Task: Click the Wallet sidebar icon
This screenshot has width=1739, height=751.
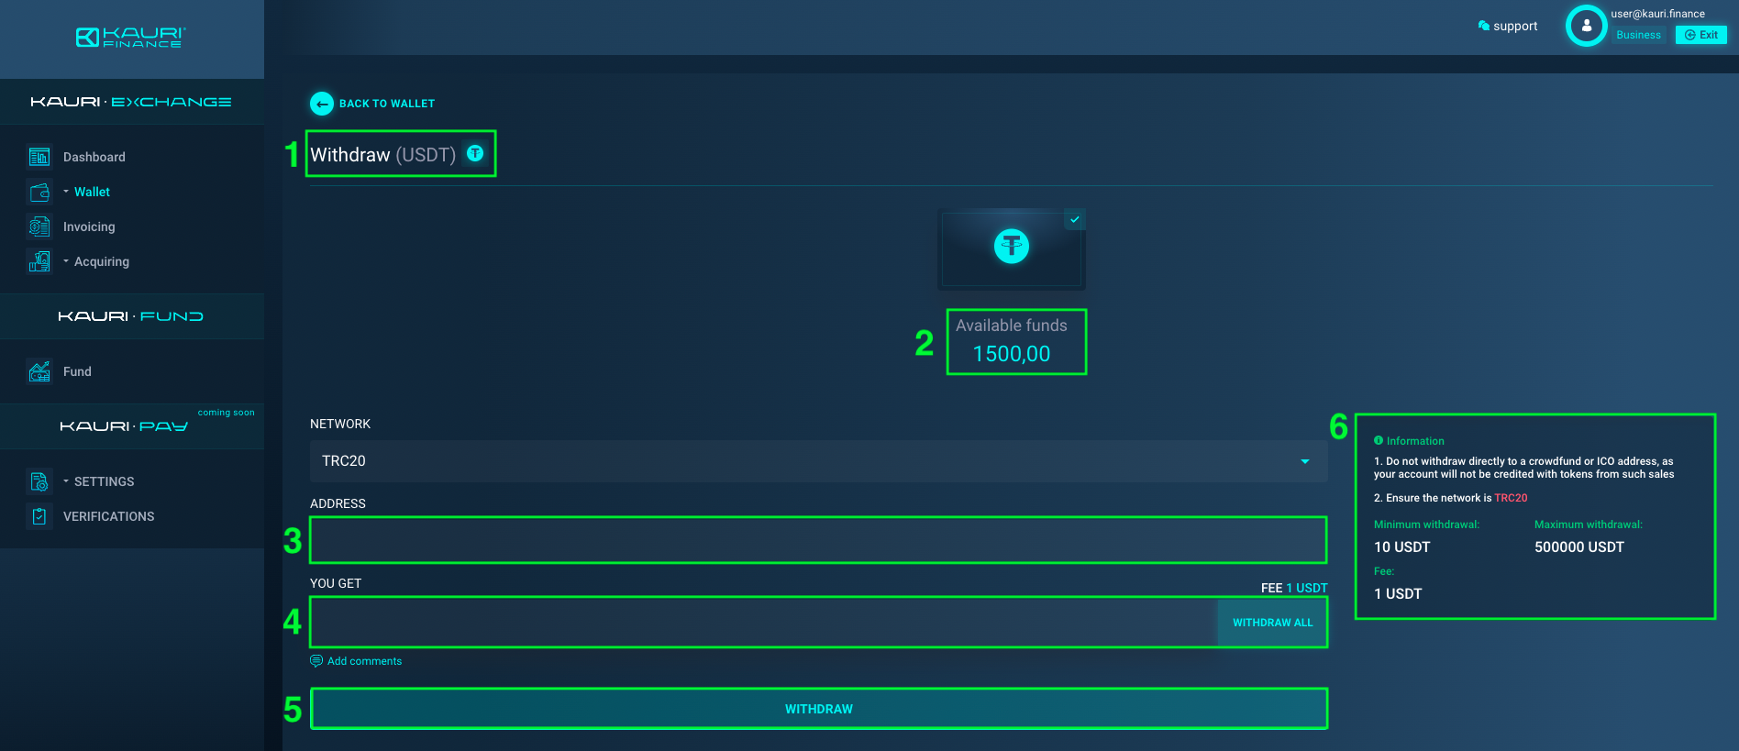Action: click(39, 192)
